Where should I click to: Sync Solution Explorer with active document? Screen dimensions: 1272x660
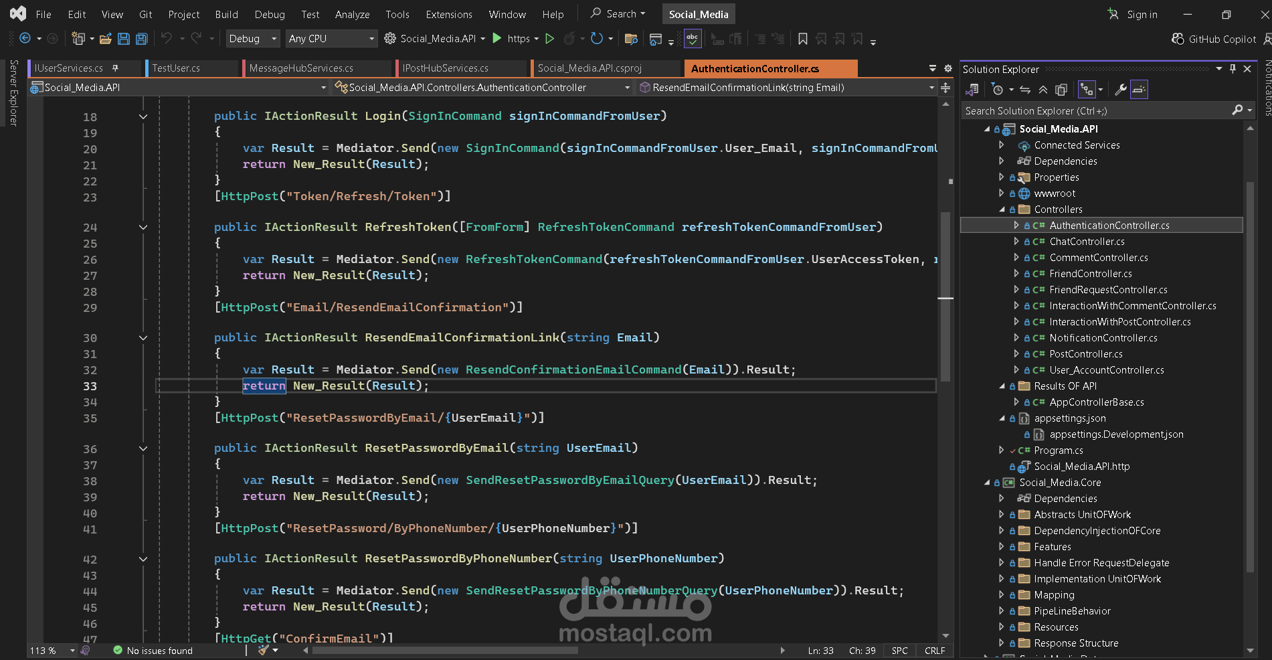click(1025, 89)
